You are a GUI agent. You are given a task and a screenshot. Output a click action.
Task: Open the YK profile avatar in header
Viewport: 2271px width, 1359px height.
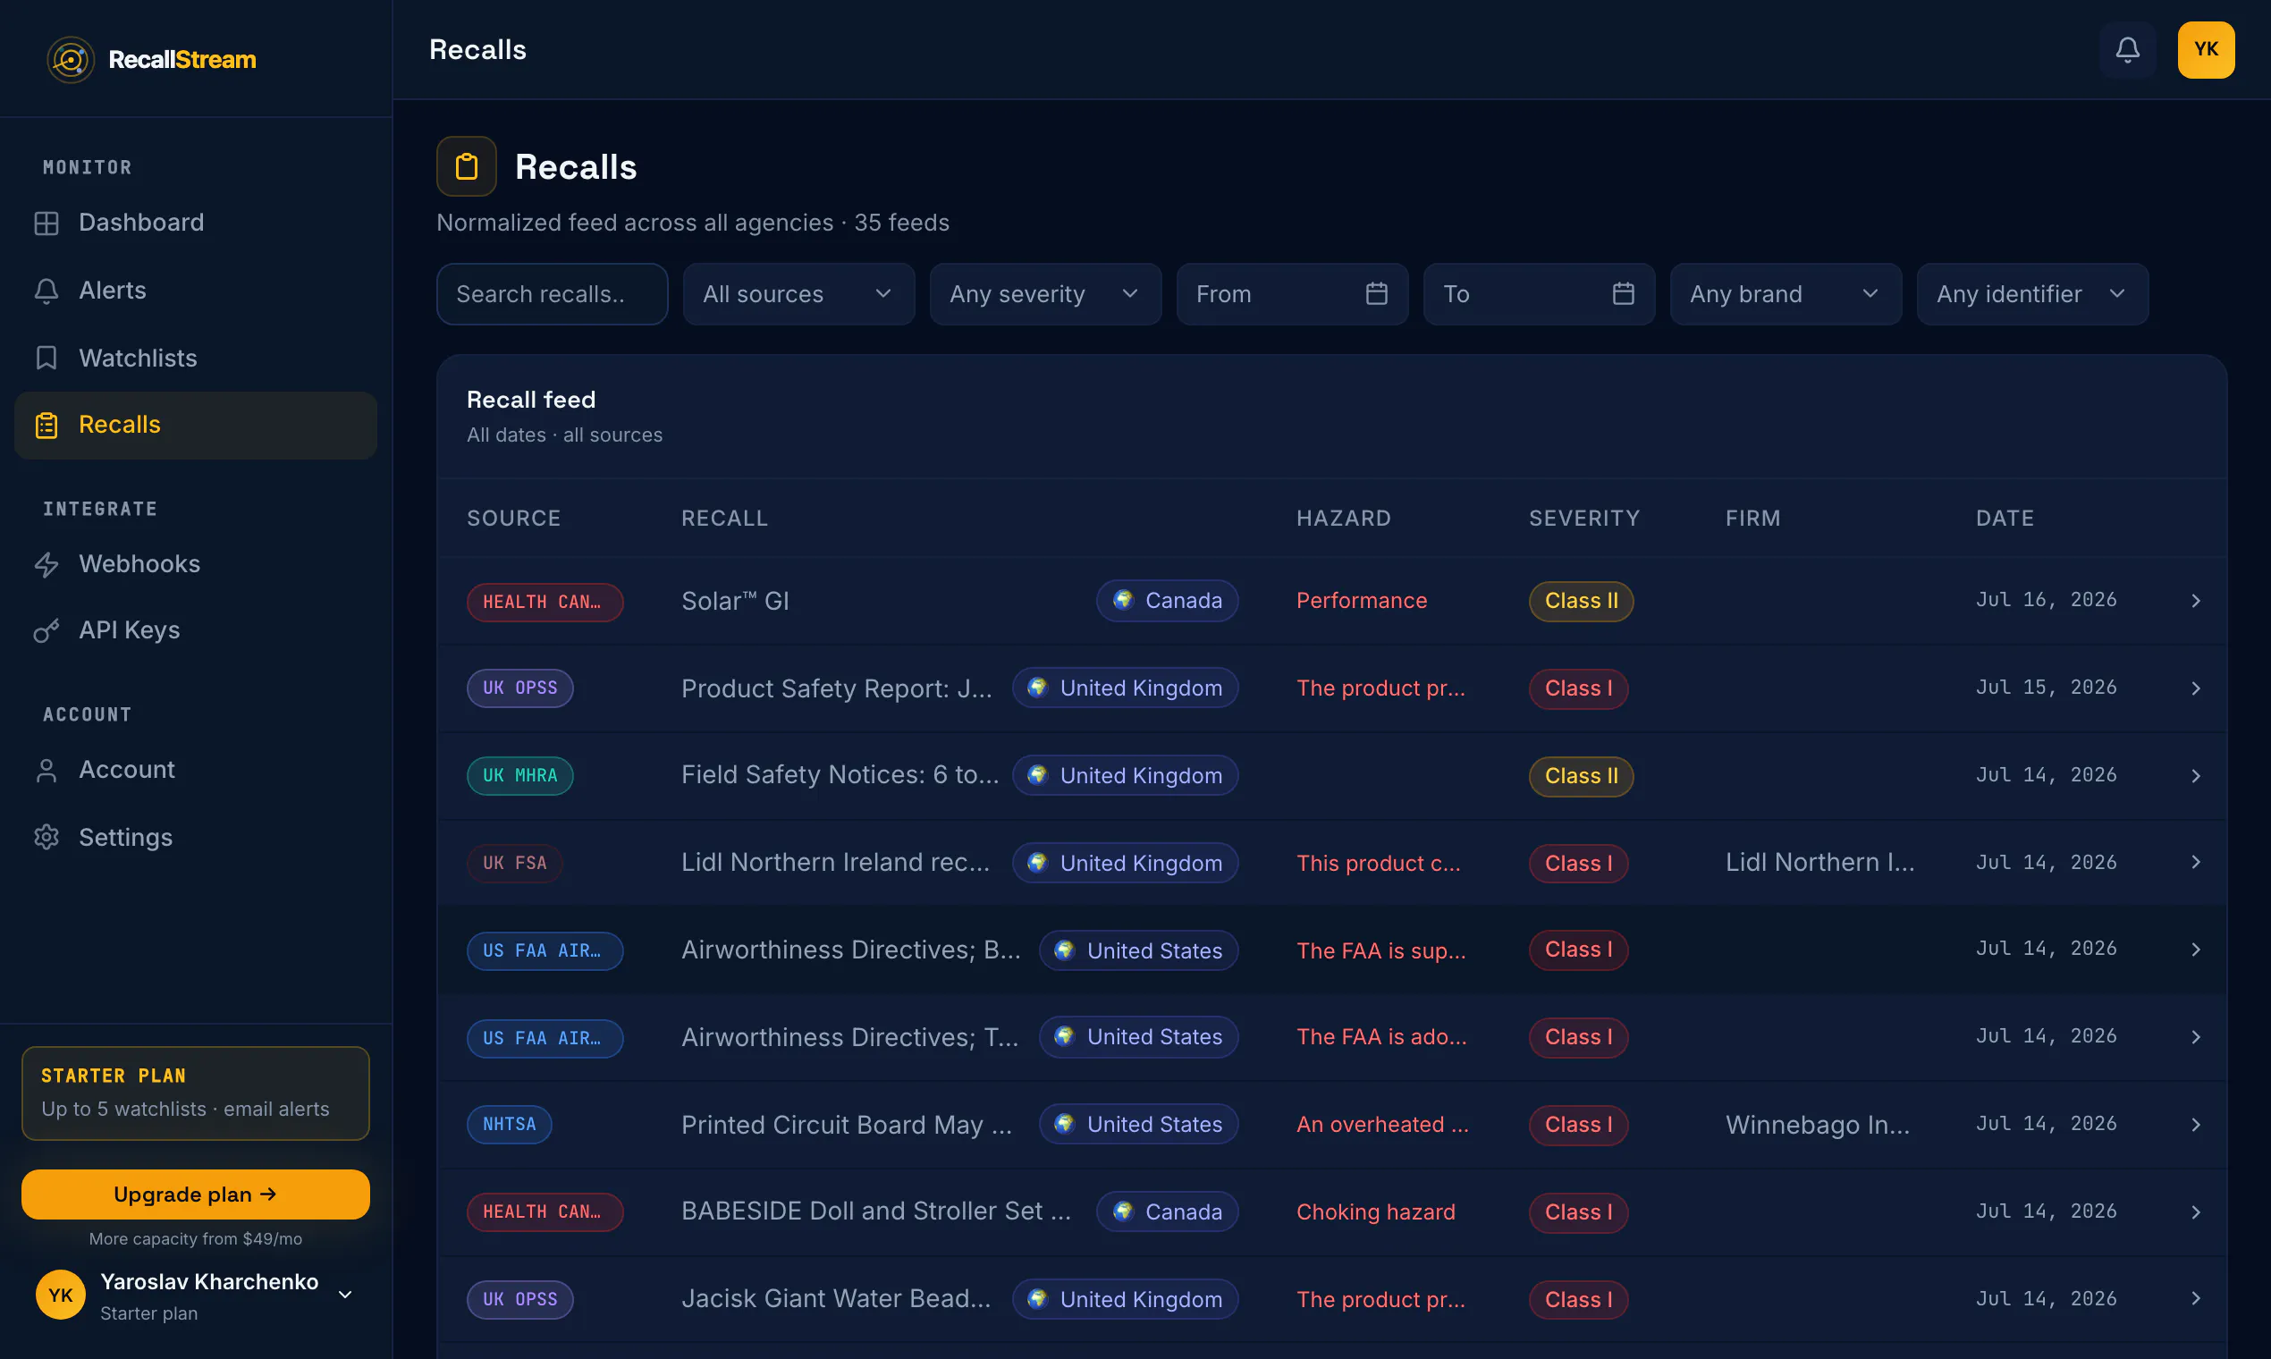pyautogui.click(x=2206, y=49)
